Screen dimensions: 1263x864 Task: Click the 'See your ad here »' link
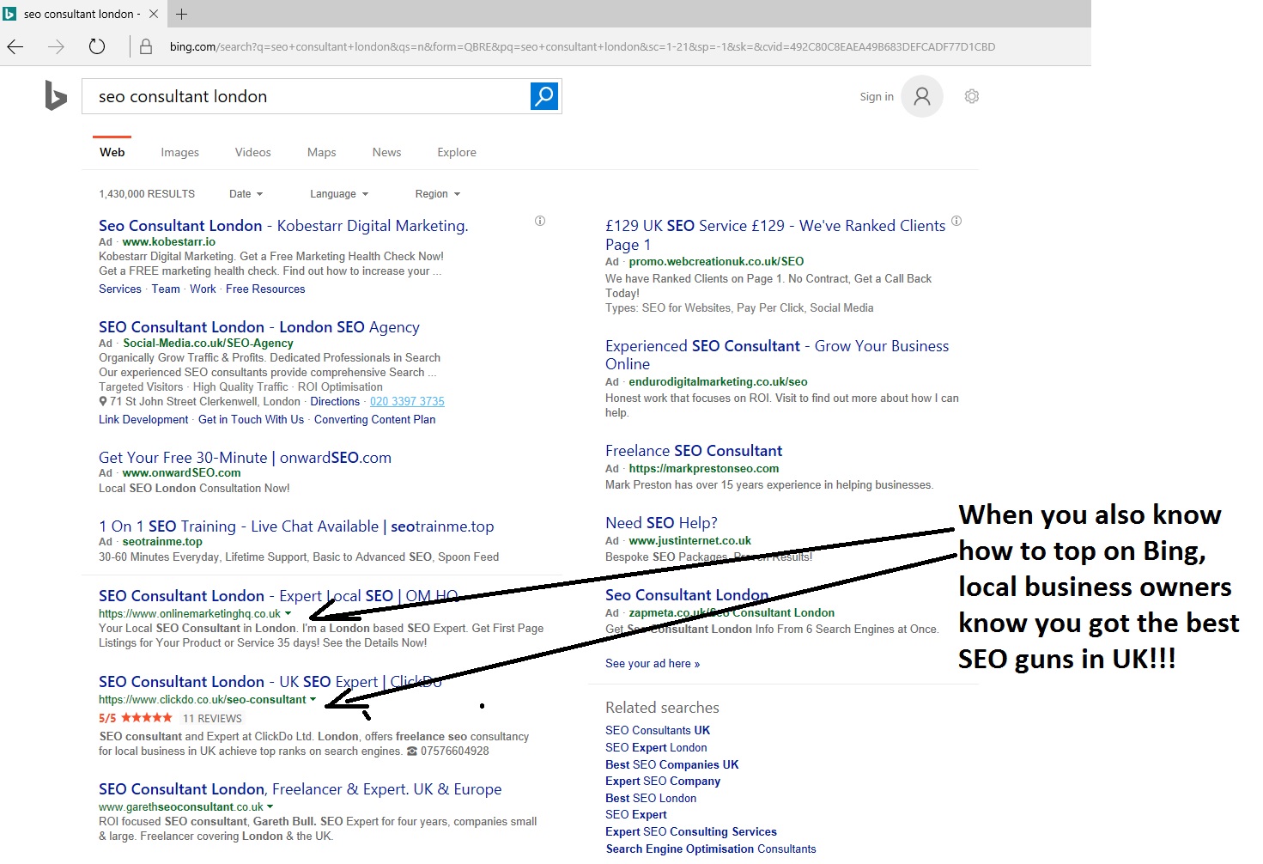tap(653, 664)
